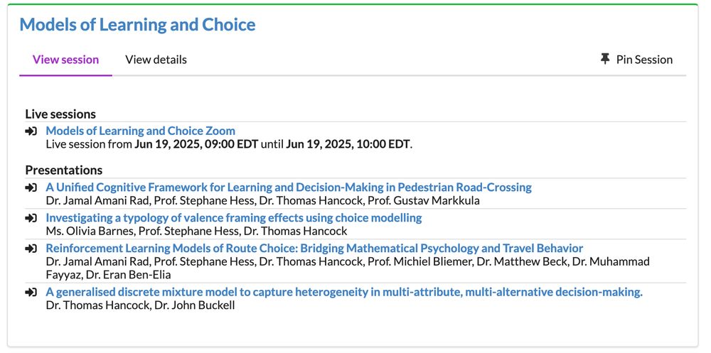The width and height of the screenshot is (711, 353).
Task: Open Models of Learning and Choice Zoom link
Action: click(x=141, y=131)
